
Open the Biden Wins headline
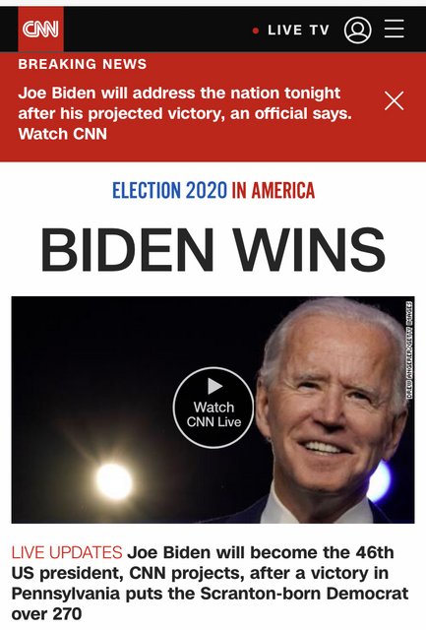(x=213, y=249)
